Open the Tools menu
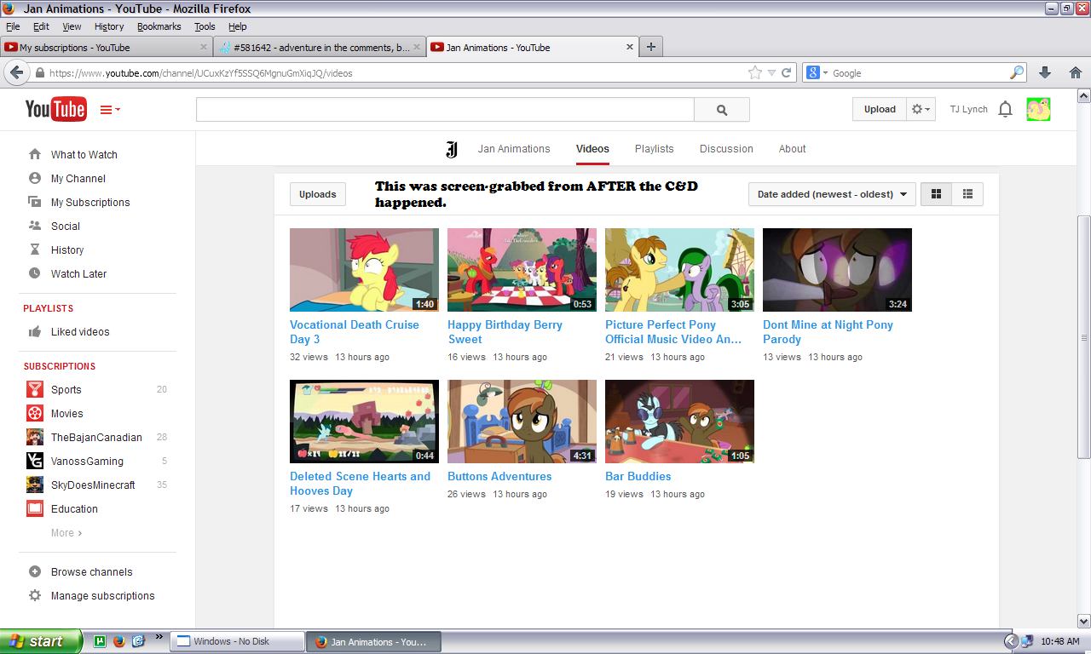This screenshot has height=654, width=1091. point(205,26)
